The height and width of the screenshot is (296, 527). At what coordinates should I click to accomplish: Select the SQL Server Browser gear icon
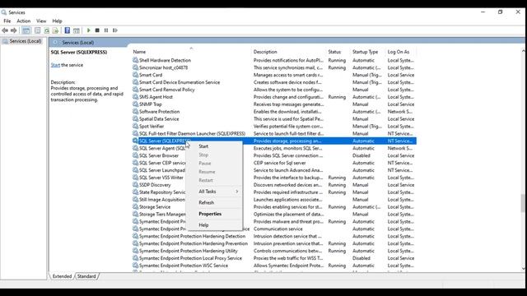point(135,155)
